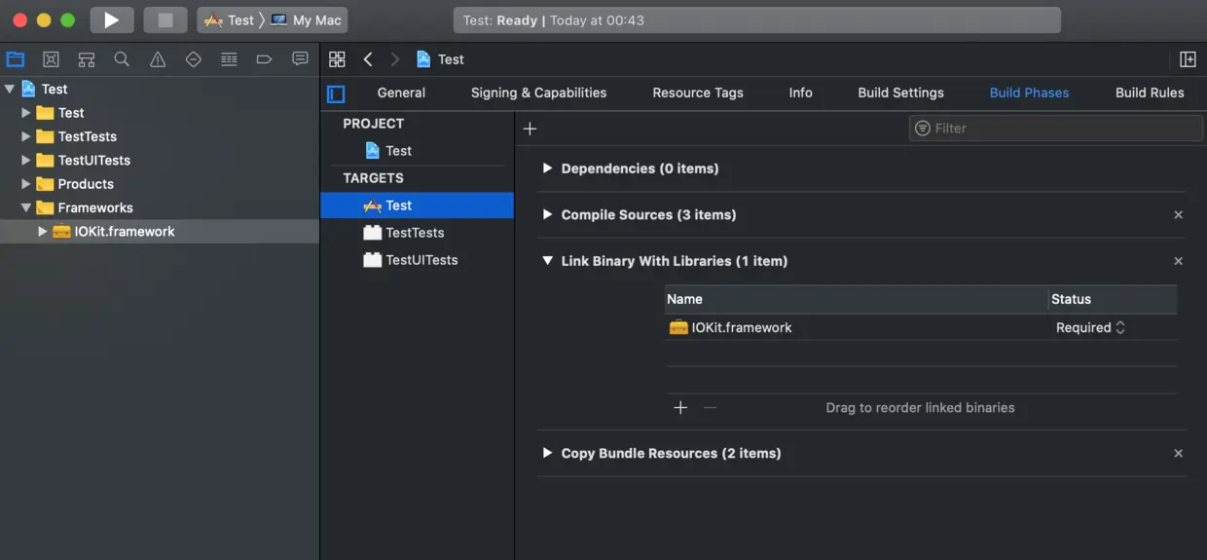Open the related items grid menu
Image resolution: width=1207 pixels, height=560 pixels.
(x=337, y=59)
